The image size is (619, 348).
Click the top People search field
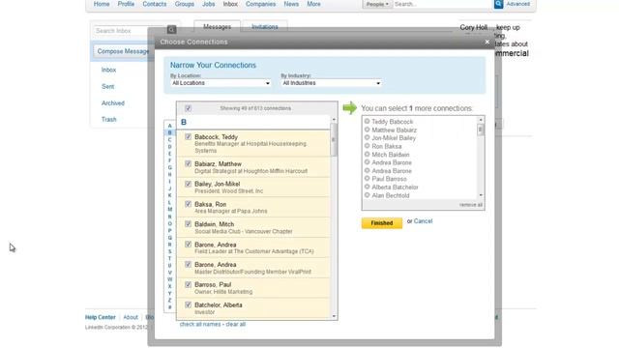441,4
